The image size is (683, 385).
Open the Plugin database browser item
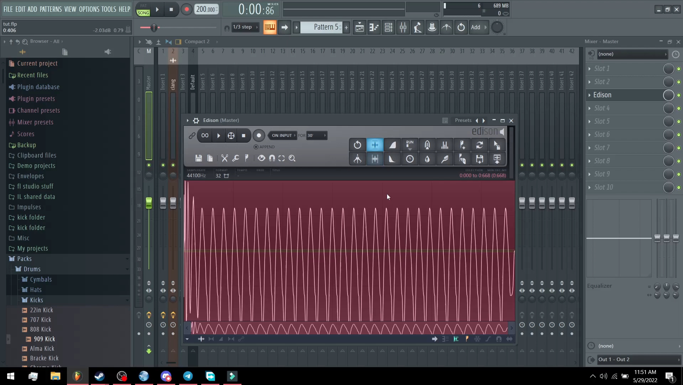click(38, 87)
